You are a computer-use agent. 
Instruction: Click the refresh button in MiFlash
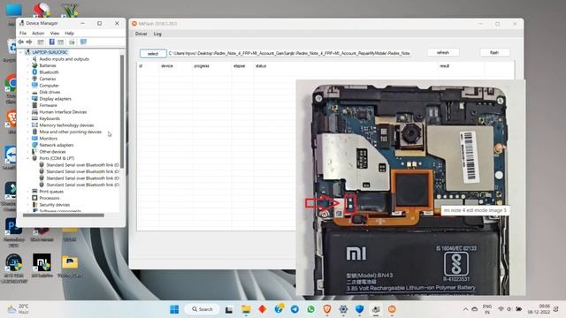tap(443, 53)
